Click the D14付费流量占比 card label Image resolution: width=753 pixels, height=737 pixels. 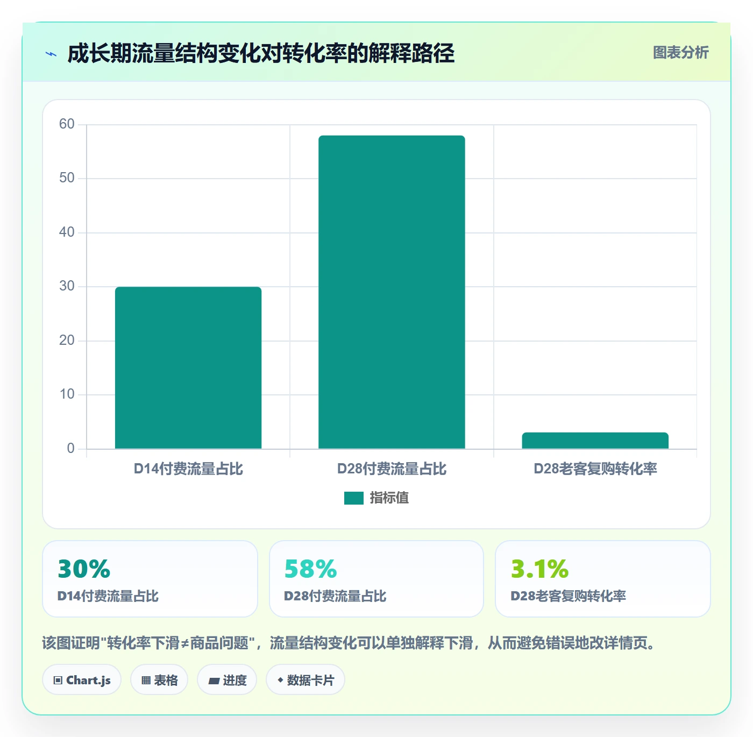(x=108, y=596)
